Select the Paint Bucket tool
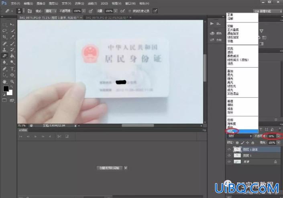 (x=12, y=56)
